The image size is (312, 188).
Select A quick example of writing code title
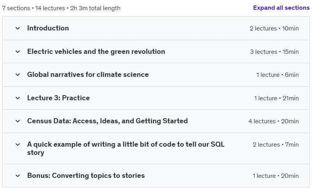pos(126,149)
